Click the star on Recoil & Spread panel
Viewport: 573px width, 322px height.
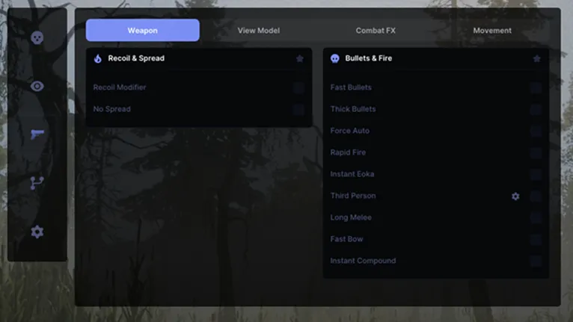pos(300,58)
